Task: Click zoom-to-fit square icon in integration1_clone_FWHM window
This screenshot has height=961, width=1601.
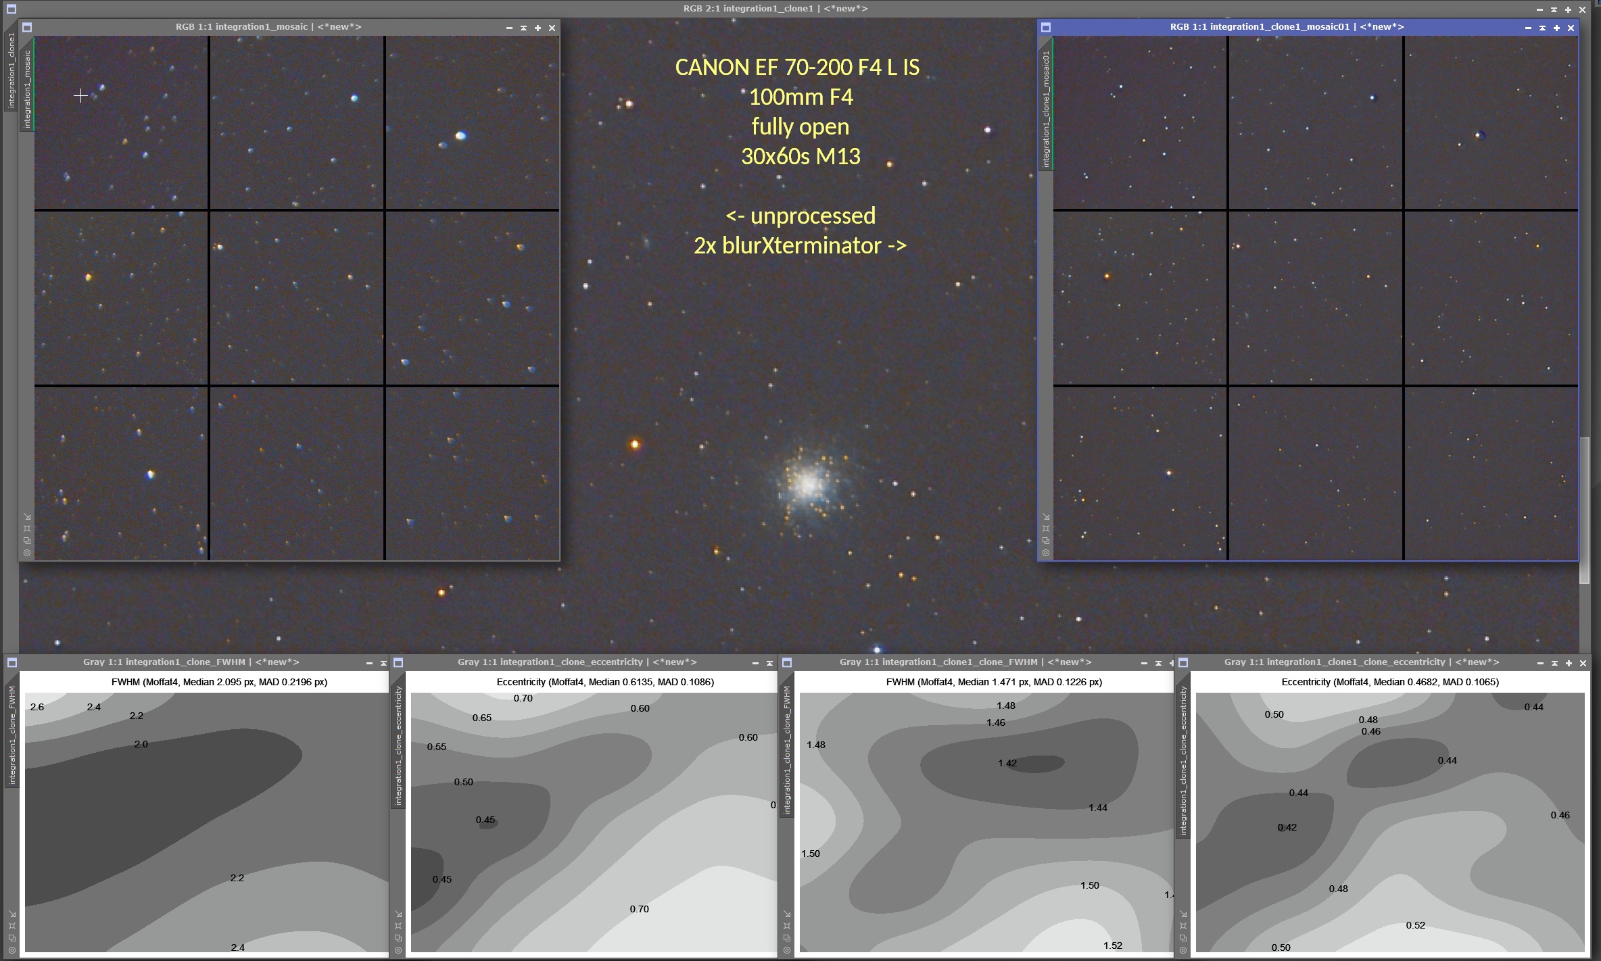Action: click(x=12, y=926)
